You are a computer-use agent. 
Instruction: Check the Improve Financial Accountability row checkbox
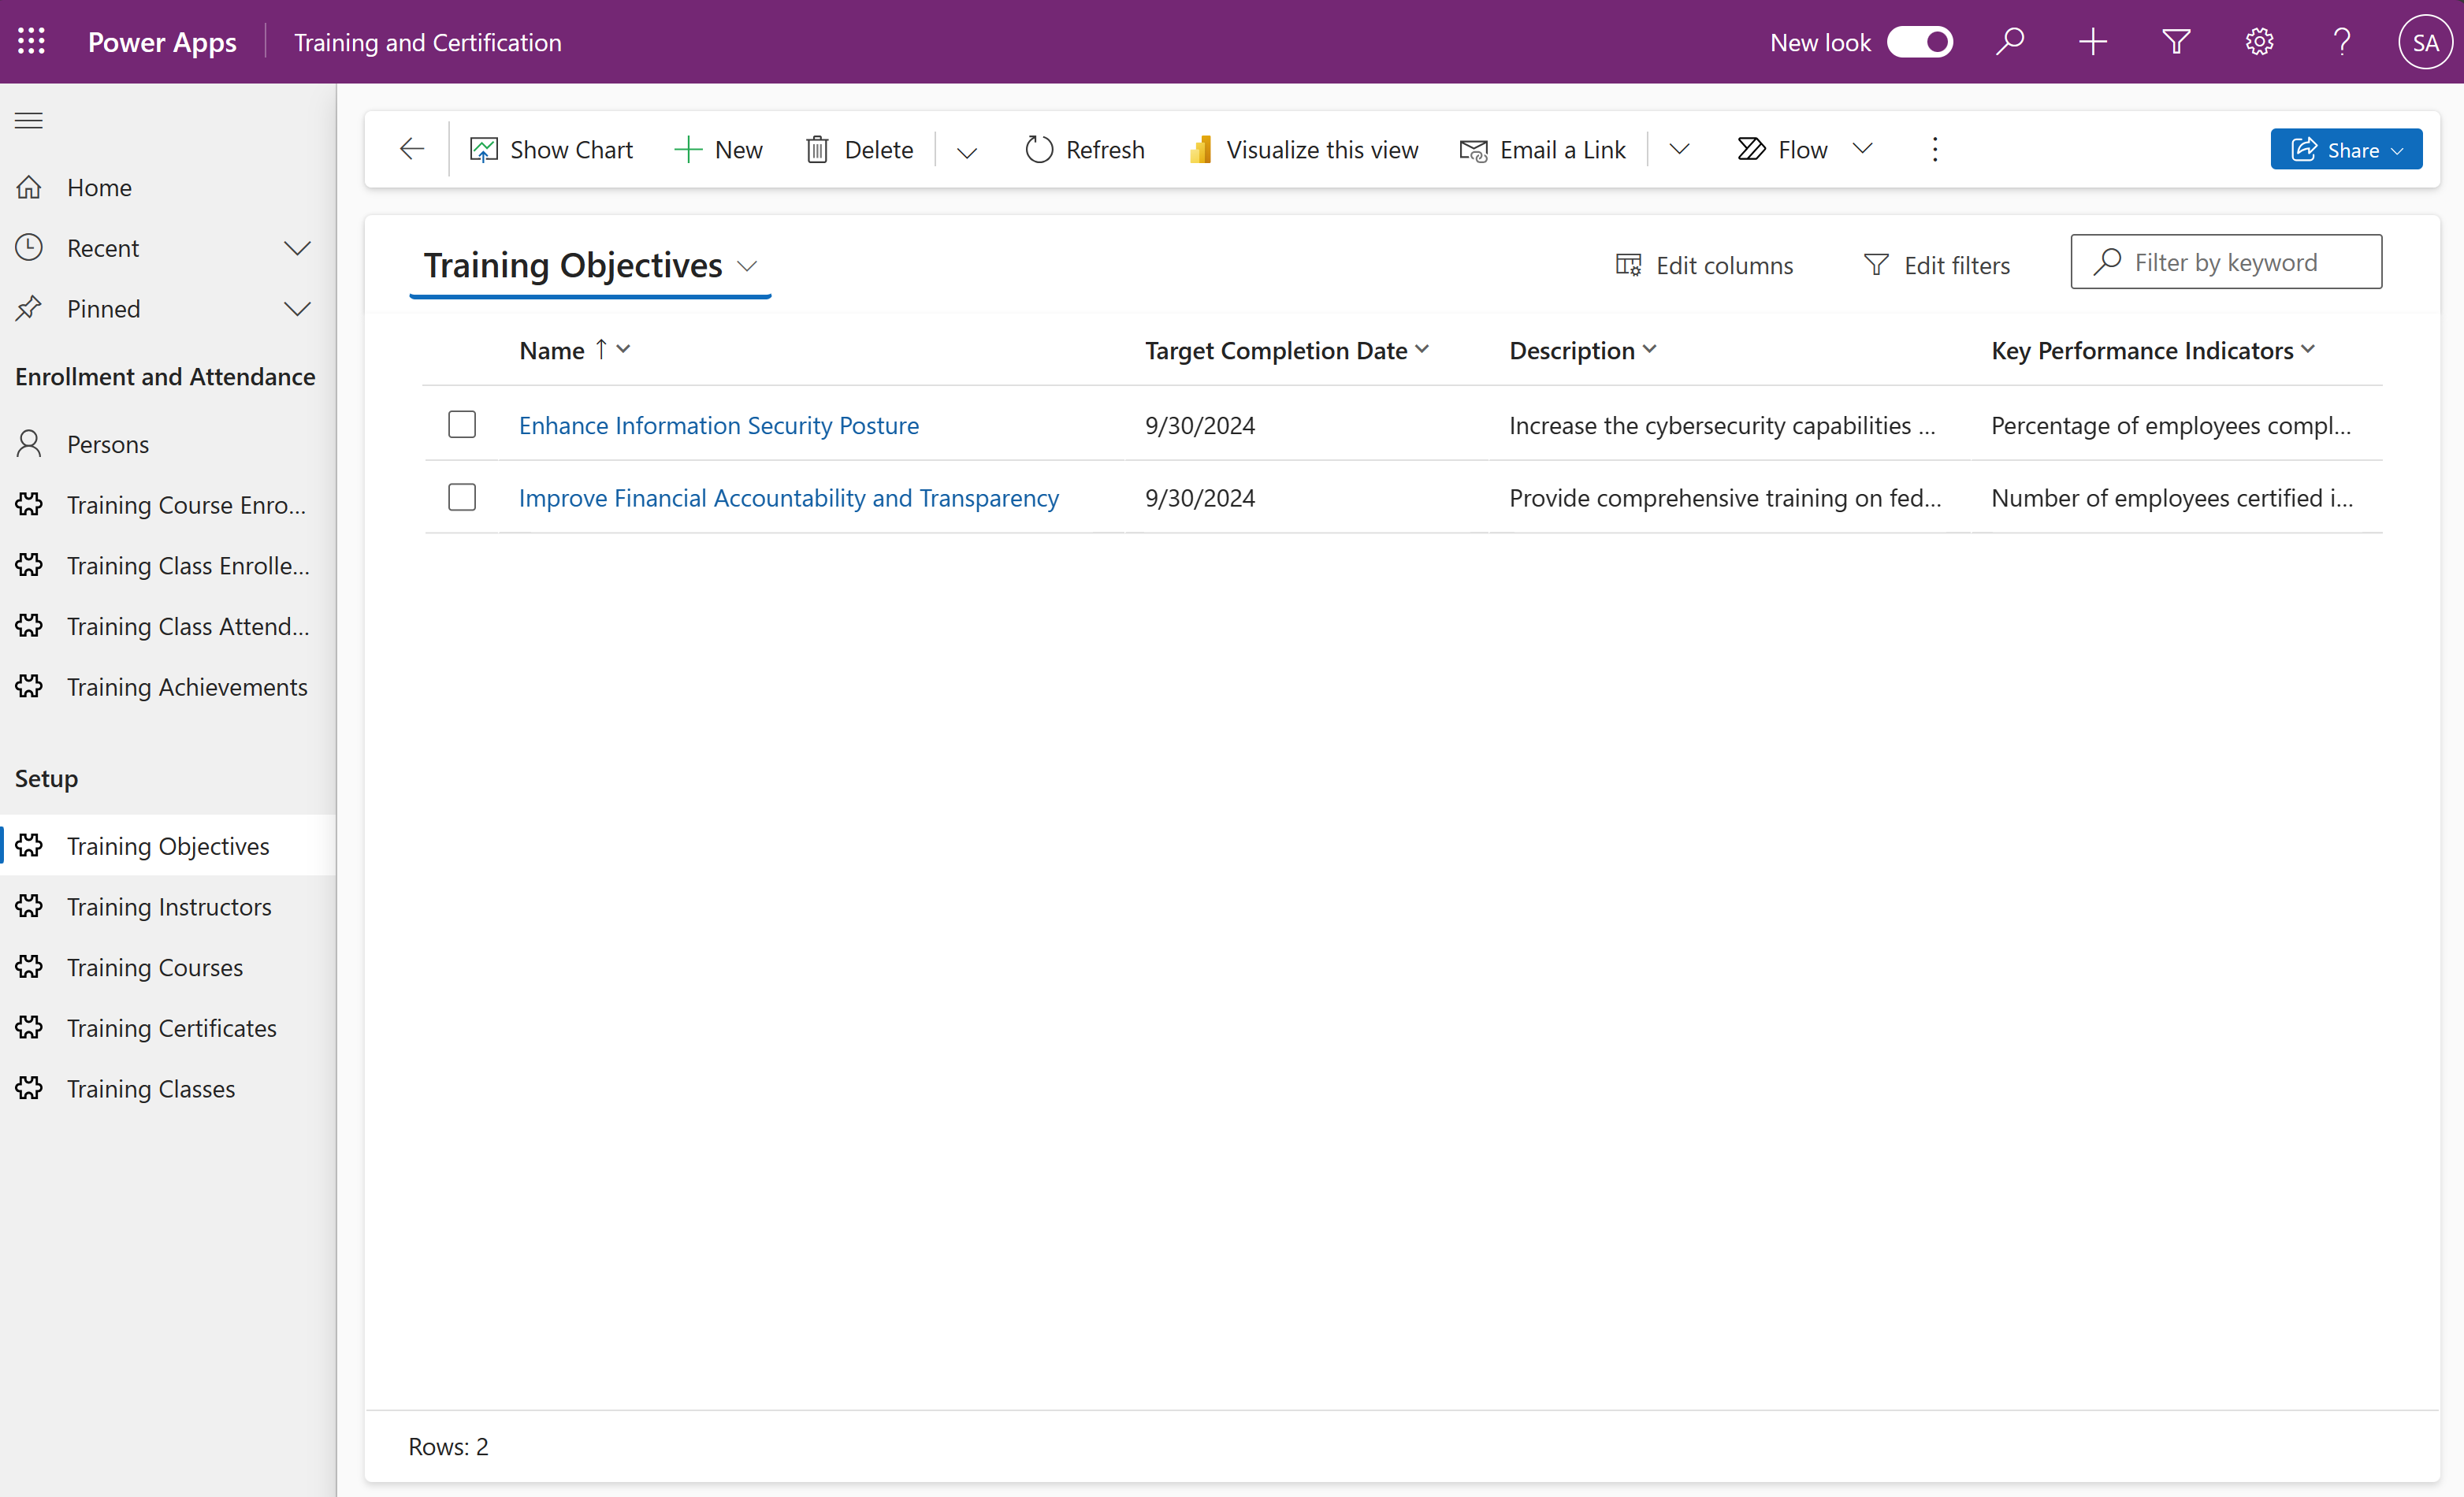[x=462, y=497]
